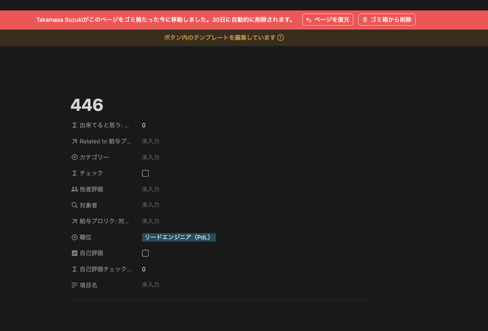The height and width of the screenshot is (331, 488).
Task: Open the カテゴリー empty select field
Action: 151,157
